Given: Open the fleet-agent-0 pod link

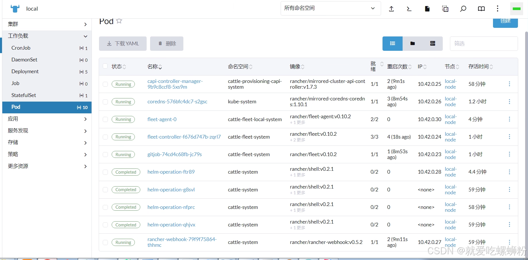Looking at the screenshot, I should [x=162, y=119].
